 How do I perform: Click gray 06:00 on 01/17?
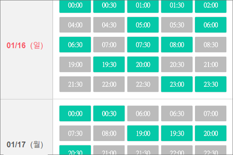[x=143, y=114]
